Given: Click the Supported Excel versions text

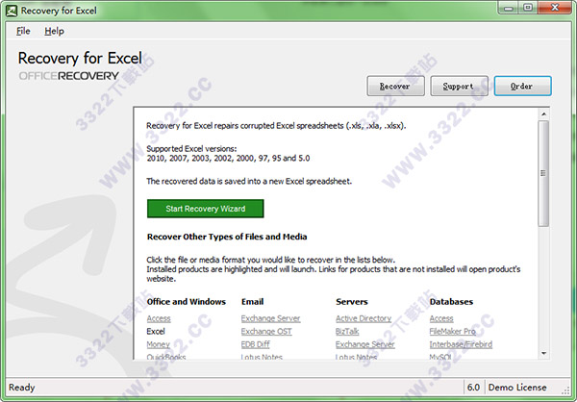Looking at the screenshot, I should pyautogui.click(x=191, y=149).
